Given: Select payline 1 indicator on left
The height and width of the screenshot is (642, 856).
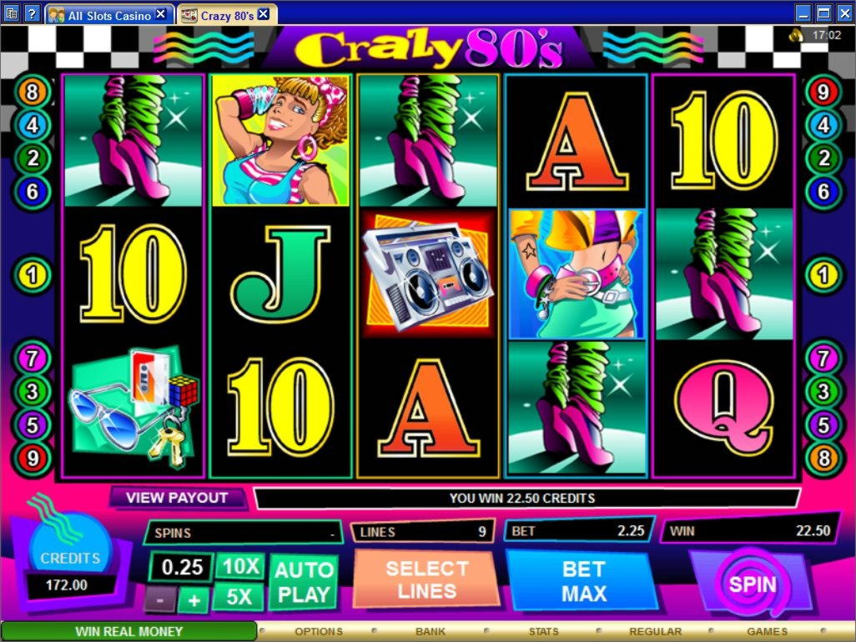Looking at the screenshot, I should tap(33, 274).
